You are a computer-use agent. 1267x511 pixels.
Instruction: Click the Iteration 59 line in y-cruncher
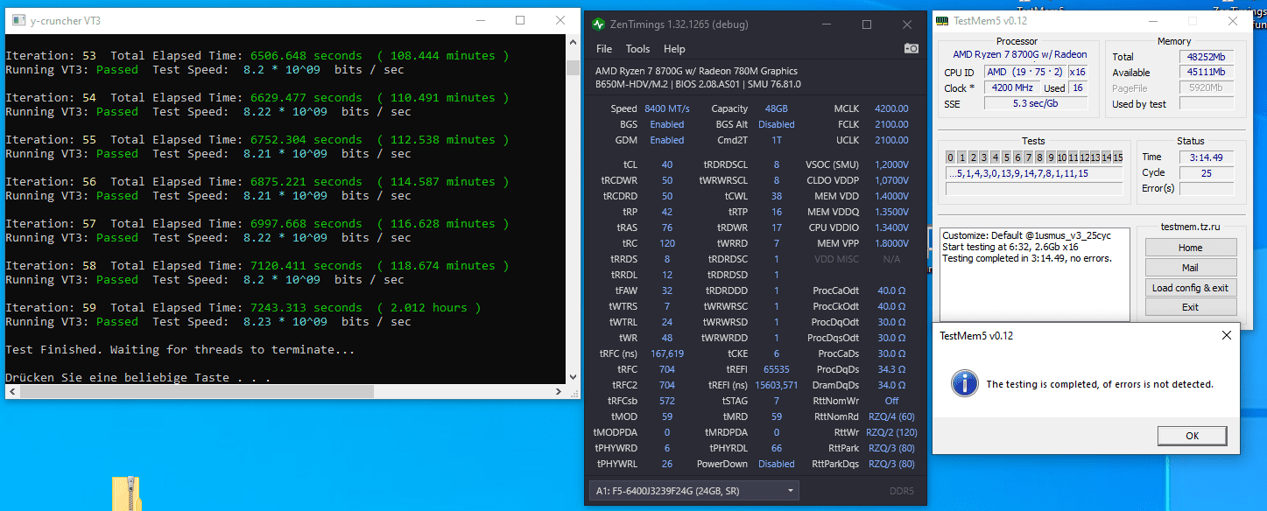click(243, 308)
